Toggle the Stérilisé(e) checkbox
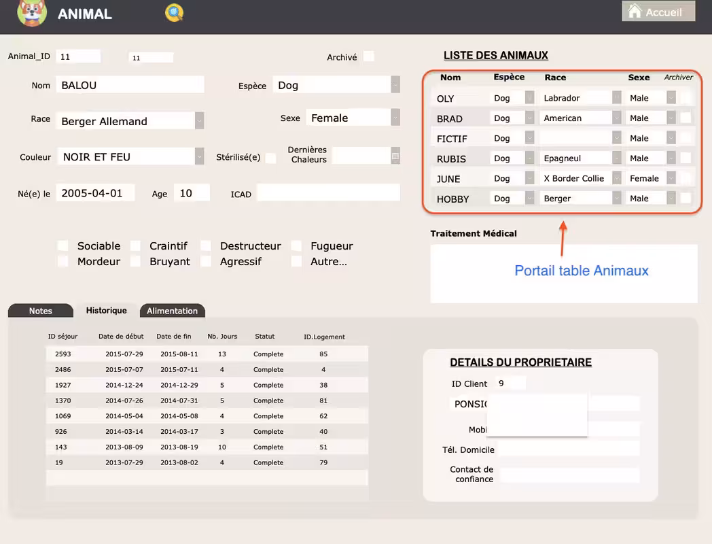The width and height of the screenshot is (712, 544). 270,158
